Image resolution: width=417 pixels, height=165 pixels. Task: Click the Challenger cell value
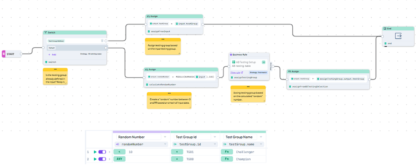click(245, 152)
